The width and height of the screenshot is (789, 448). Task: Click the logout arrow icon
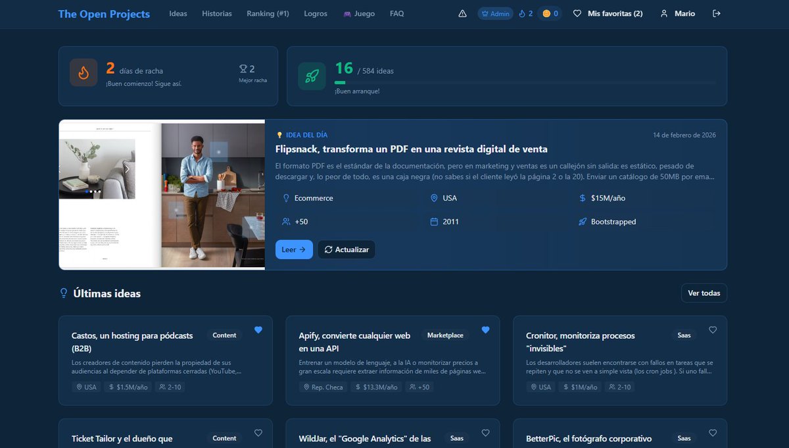(717, 14)
